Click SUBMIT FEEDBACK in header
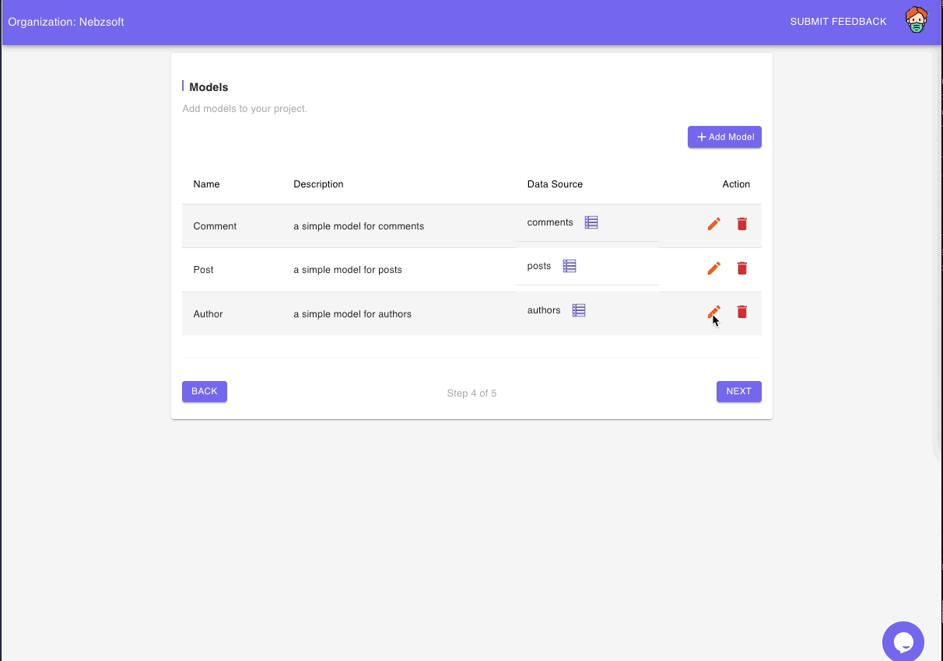Screen dimensions: 943x661 839,22
